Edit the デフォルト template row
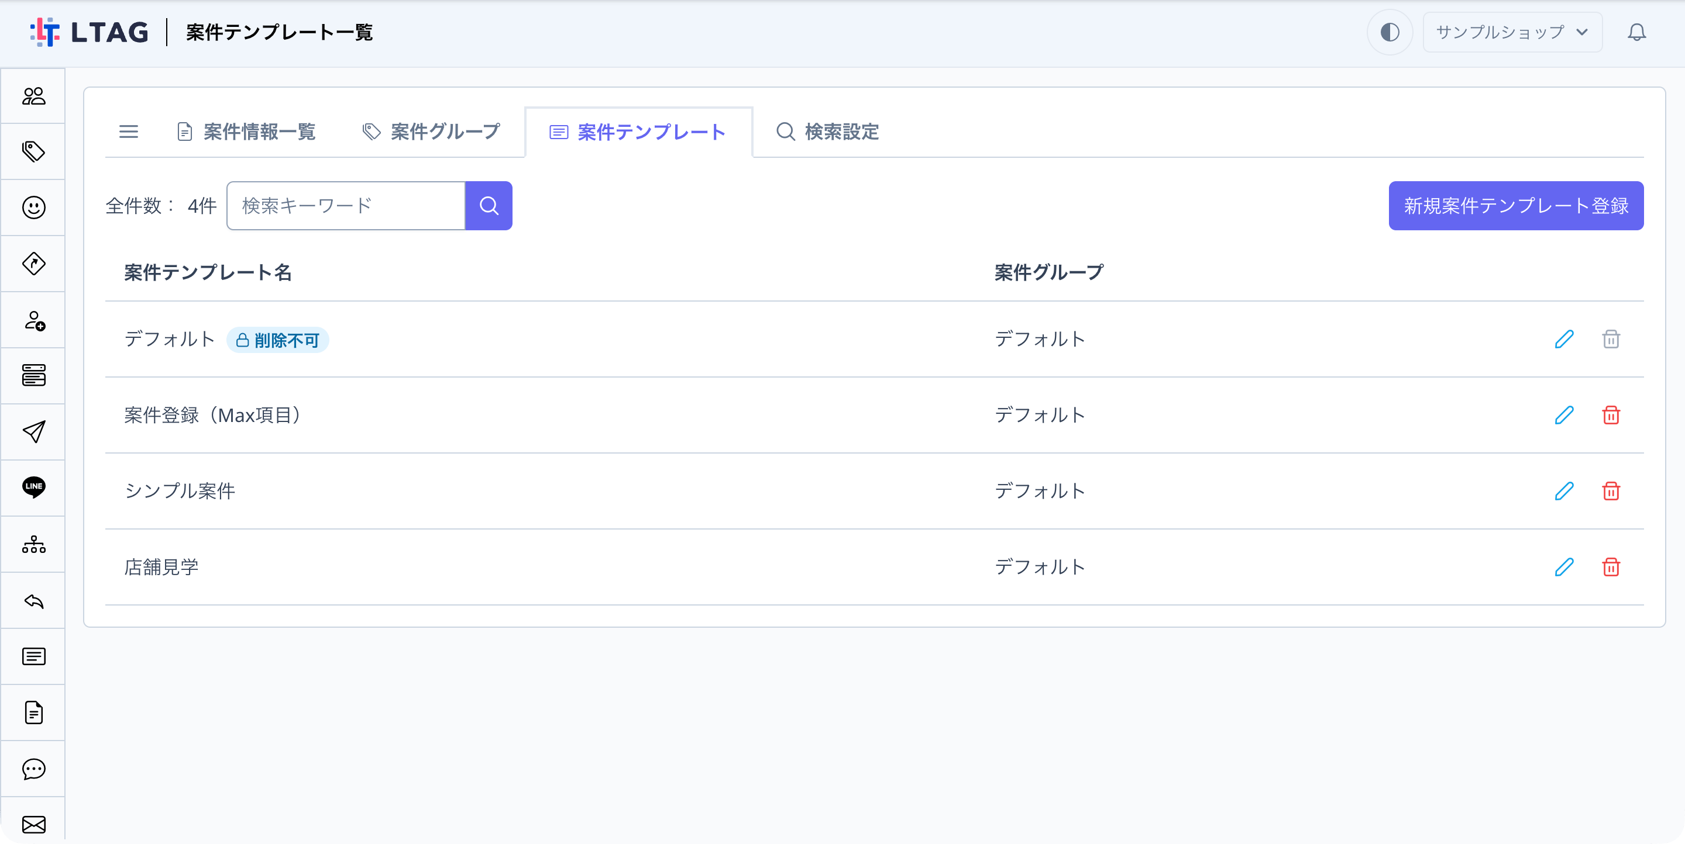Viewport: 1685px width, 844px height. point(1563,339)
